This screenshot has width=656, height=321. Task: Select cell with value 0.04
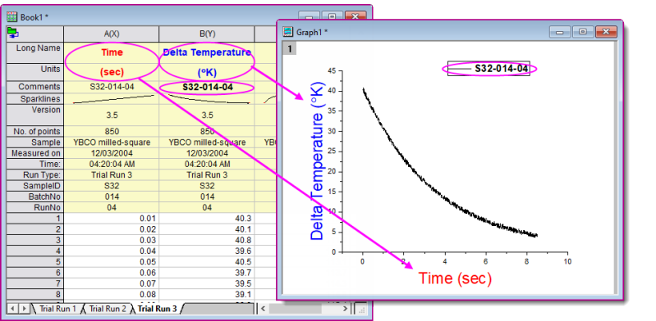tap(112, 251)
